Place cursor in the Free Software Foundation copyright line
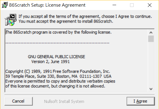 [x=58, y=71]
